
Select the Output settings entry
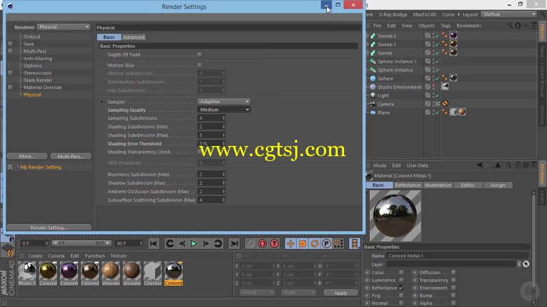coord(31,37)
